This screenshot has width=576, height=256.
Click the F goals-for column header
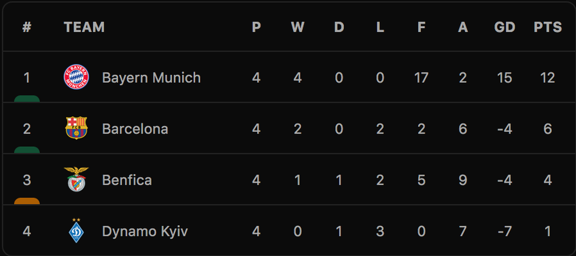421,27
